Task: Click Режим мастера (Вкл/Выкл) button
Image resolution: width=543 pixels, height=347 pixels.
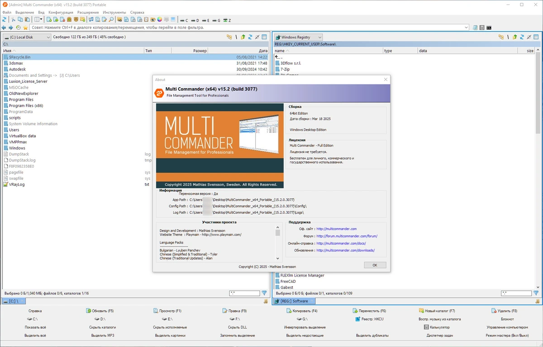Action: coord(507,335)
